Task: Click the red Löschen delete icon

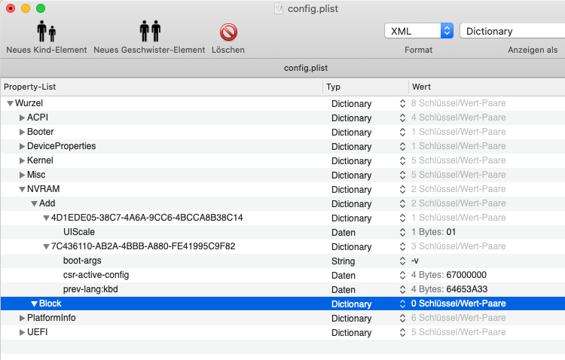Action: (x=228, y=32)
